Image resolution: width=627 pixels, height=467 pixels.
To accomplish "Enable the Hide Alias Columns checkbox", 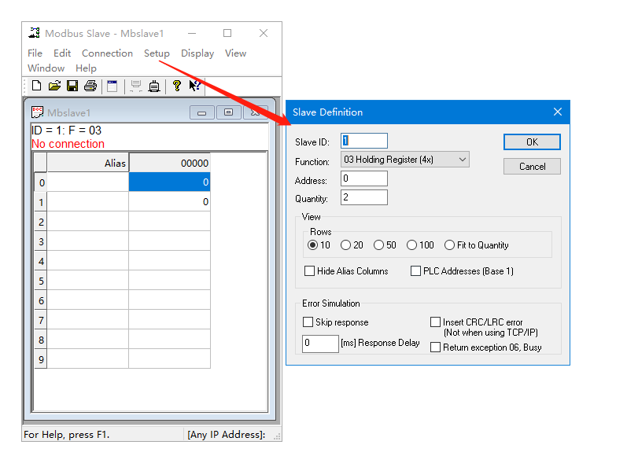I will [309, 271].
